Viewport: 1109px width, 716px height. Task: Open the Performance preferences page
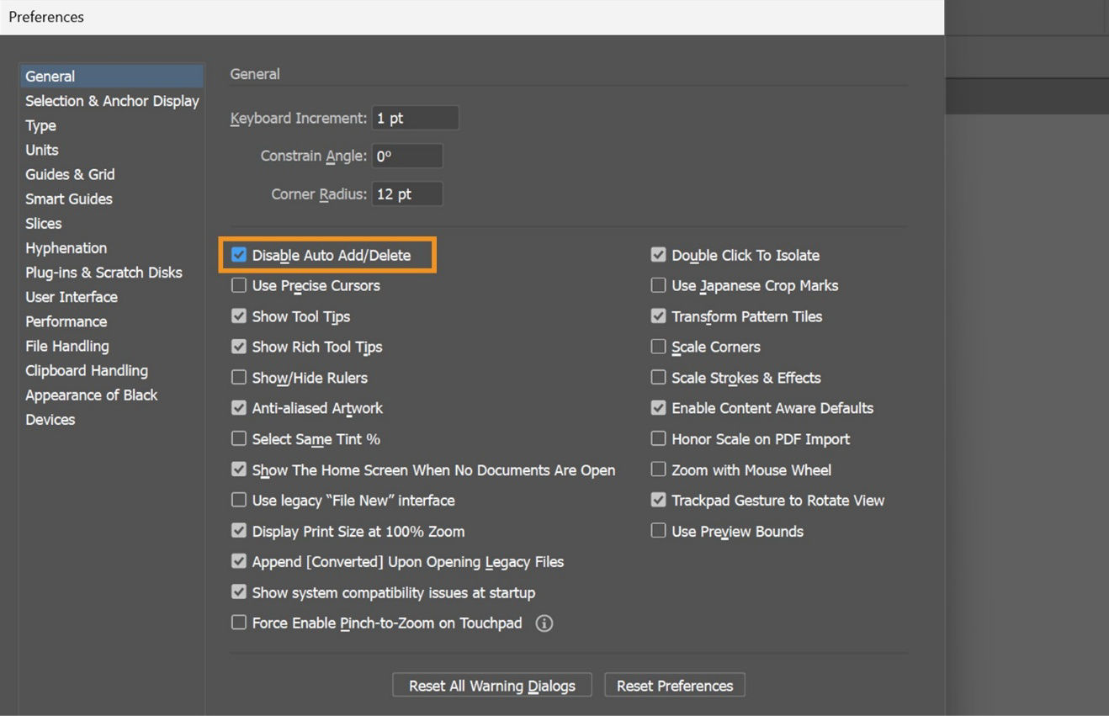66,321
